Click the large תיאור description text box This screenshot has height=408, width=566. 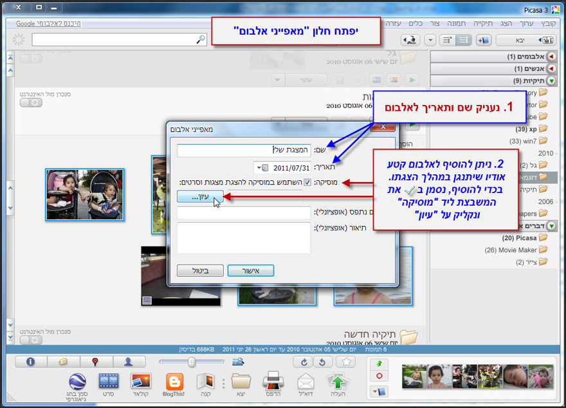[x=244, y=238]
